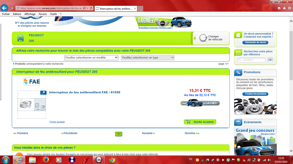The width and height of the screenshot is (293, 164).
Task: Click the barcode reference search icon
Action: tap(238, 53)
